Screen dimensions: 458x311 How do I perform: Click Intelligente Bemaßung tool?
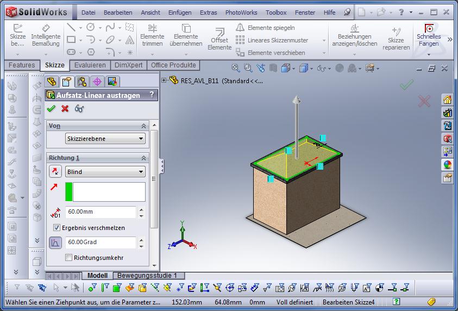pos(46,36)
